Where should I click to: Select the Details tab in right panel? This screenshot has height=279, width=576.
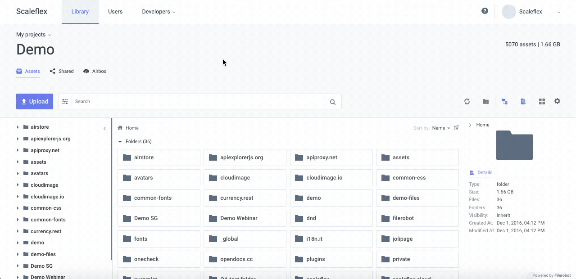click(481, 173)
